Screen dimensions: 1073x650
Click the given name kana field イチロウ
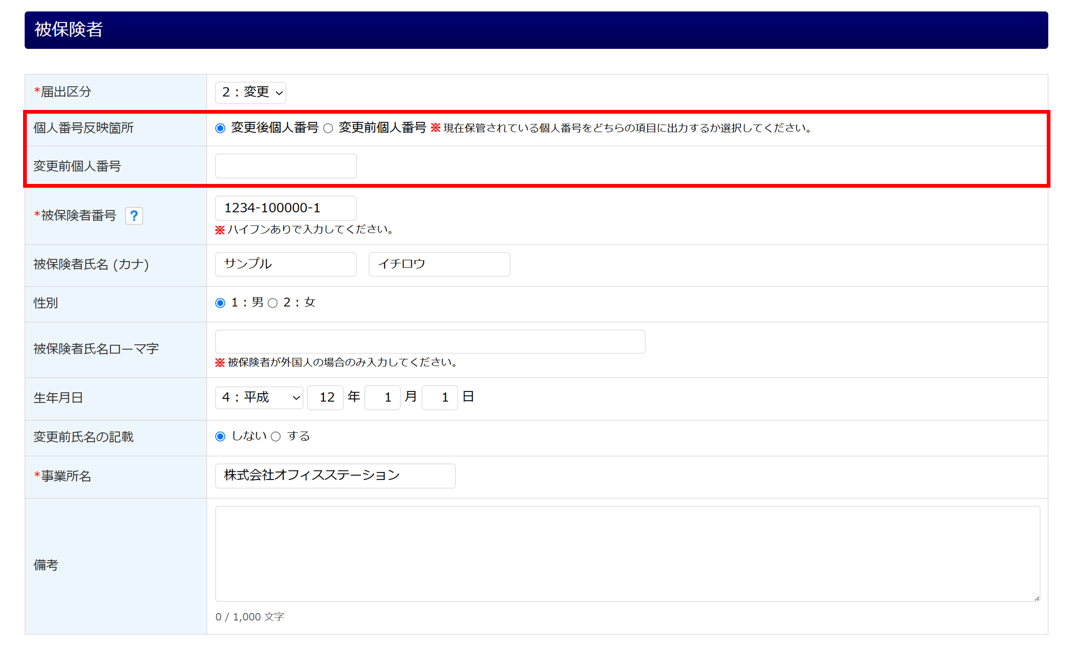click(x=439, y=264)
